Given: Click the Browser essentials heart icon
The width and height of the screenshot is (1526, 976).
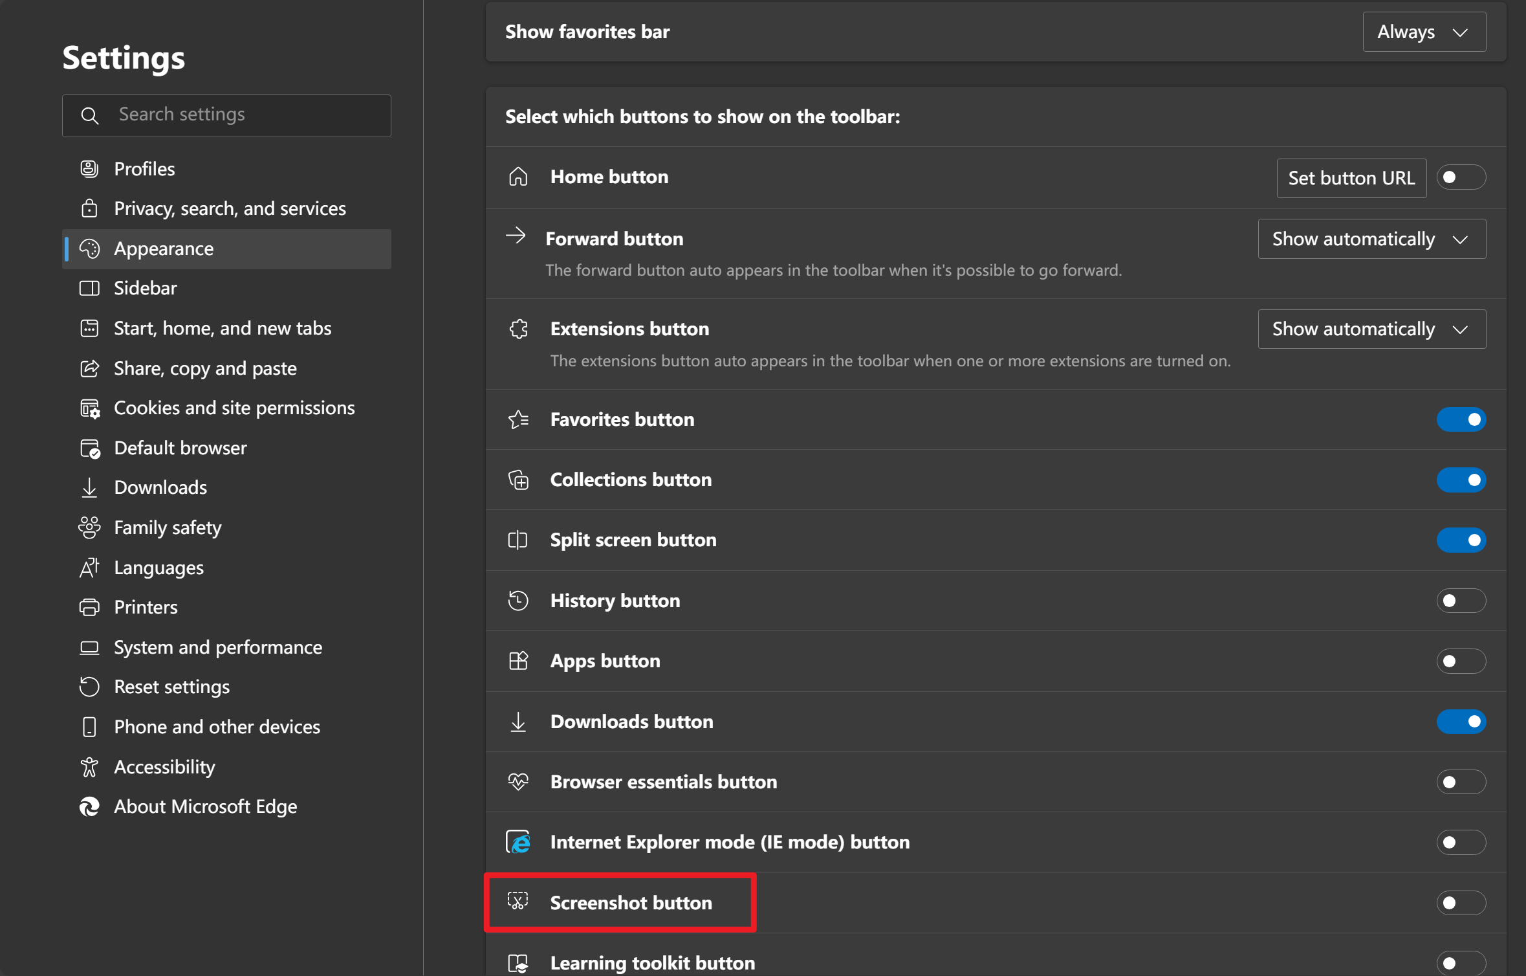Looking at the screenshot, I should point(518,782).
